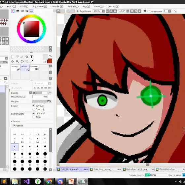Toggle the color wheel panel icon
The height and width of the screenshot is (185, 185).
click(13, 11)
